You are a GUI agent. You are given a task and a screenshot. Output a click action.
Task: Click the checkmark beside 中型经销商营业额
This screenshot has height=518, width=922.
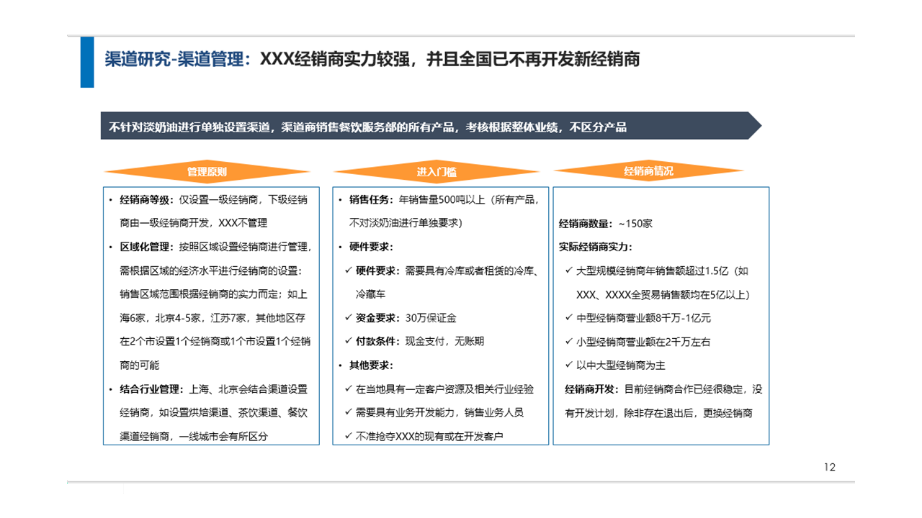point(570,318)
